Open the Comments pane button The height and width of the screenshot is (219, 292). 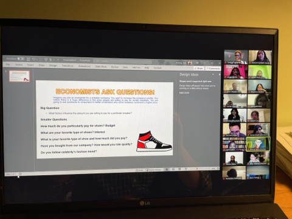coord(213,68)
